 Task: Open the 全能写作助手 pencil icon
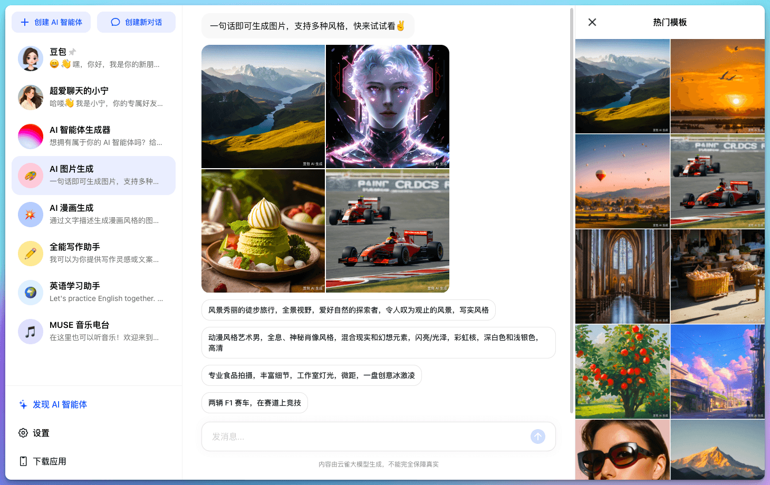pos(31,253)
